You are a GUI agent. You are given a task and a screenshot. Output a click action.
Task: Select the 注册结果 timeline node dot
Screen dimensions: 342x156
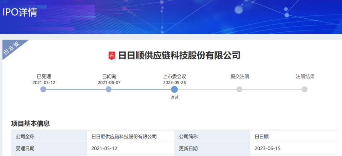(305, 89)
